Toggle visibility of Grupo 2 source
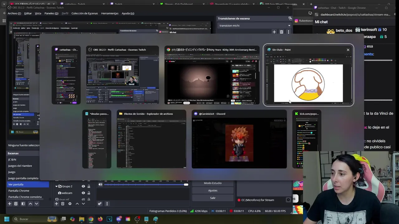 (x=83, y=186)
